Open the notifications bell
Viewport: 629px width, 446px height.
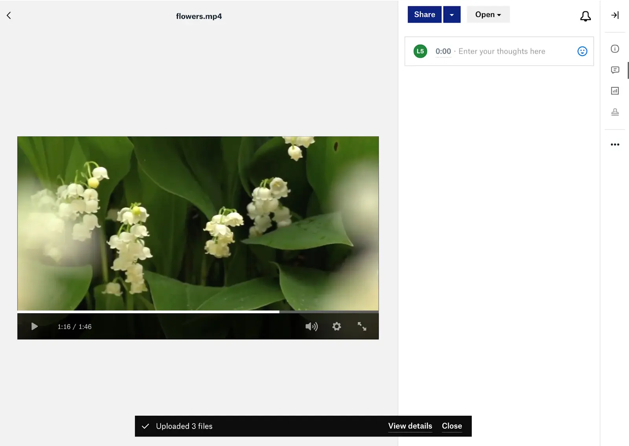click(585, 16)
